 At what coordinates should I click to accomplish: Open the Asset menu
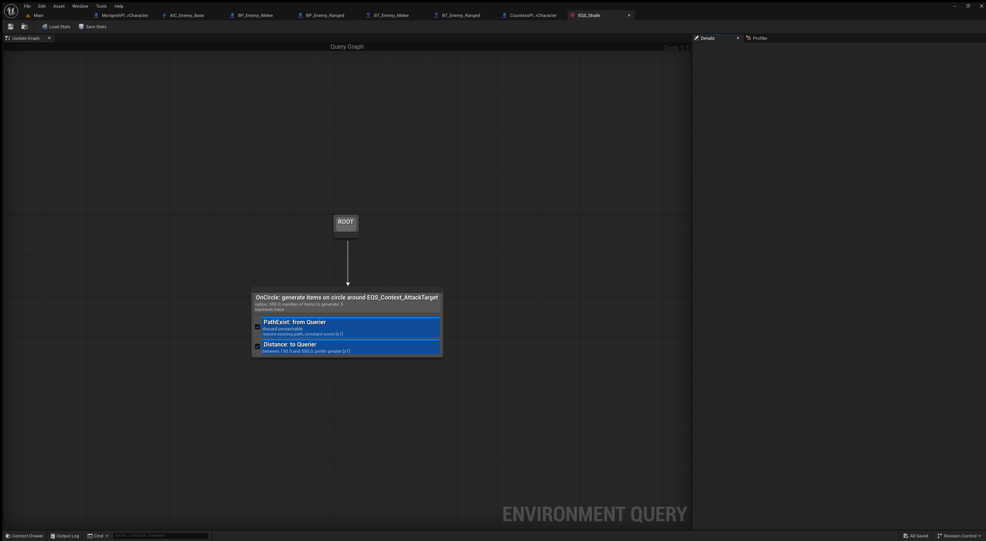59,6
